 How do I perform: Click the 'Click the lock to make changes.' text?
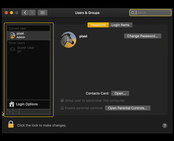click(42, 125)
